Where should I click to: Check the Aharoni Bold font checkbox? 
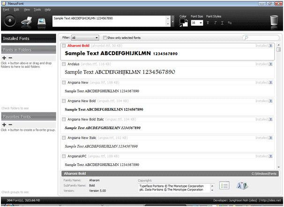click(64, 46)
